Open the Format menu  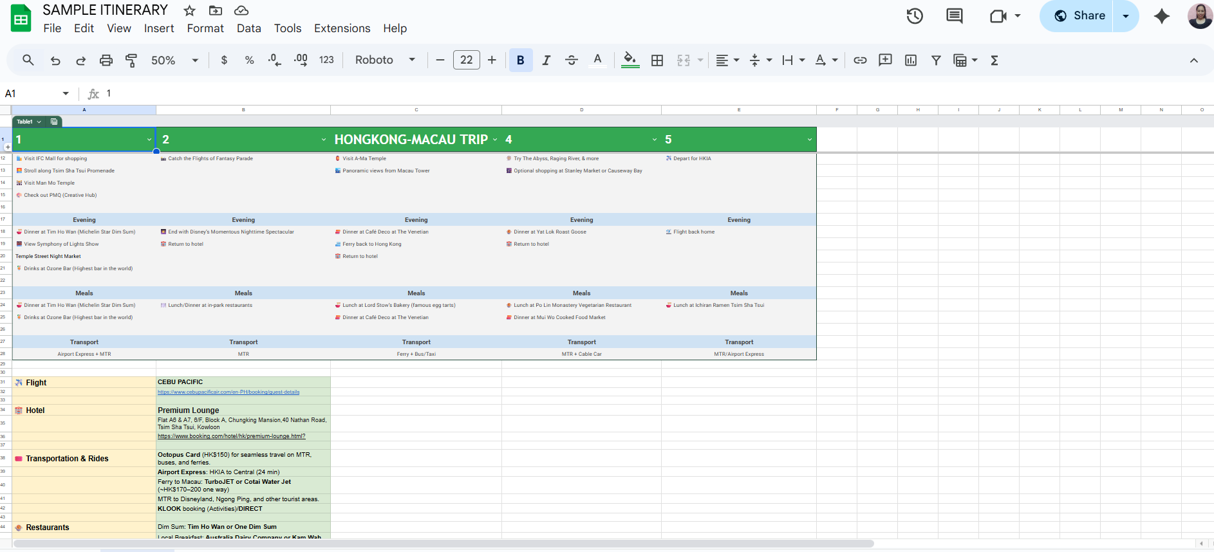[x=205, y=28]
